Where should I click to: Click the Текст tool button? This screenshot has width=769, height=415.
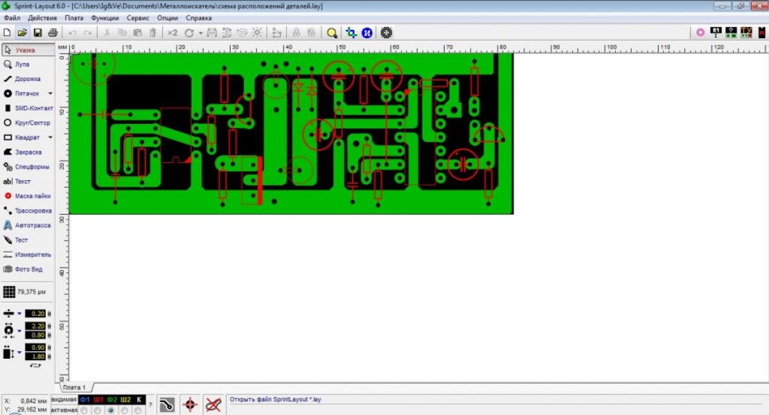click(x=22, y=182)
